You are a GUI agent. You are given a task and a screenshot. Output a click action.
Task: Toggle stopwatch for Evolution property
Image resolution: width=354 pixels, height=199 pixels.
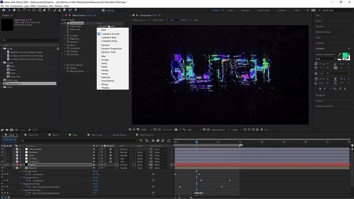tap(67, 54)
